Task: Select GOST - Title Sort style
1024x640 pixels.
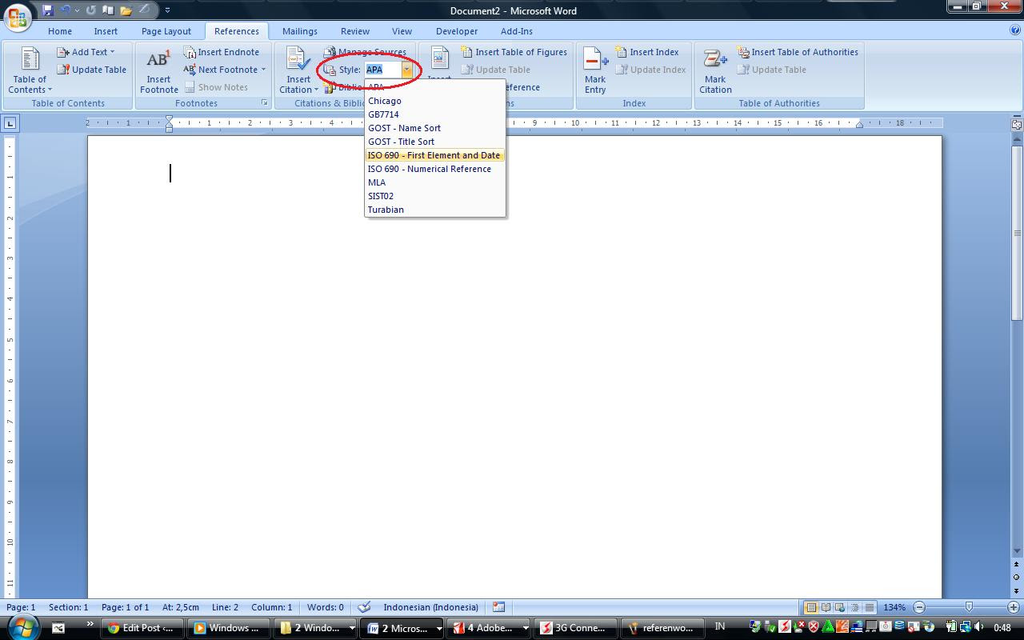Action: [x=434, y=142]
